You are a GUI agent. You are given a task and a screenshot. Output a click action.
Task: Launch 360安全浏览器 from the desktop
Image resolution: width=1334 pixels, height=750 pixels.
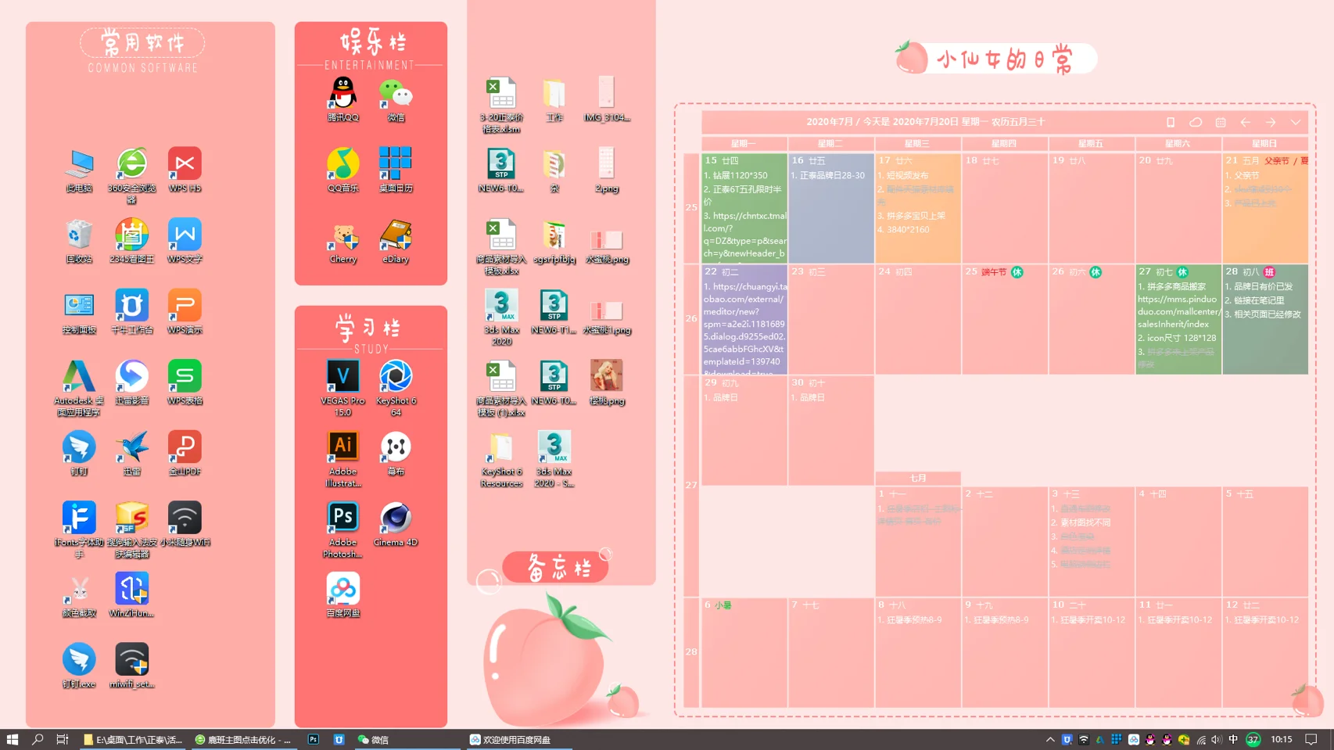pyautogui.click(x=131, y=175)
